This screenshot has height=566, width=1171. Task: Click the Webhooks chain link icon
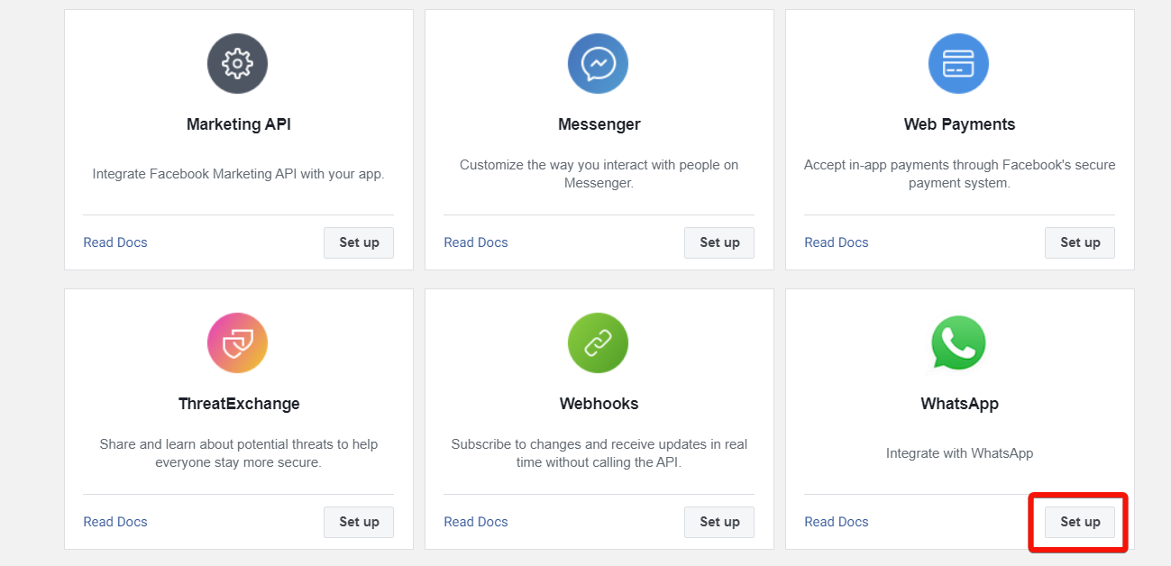tap(599, 343)
